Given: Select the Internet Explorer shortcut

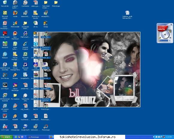Looking at the screenshot, I should 25,46.
